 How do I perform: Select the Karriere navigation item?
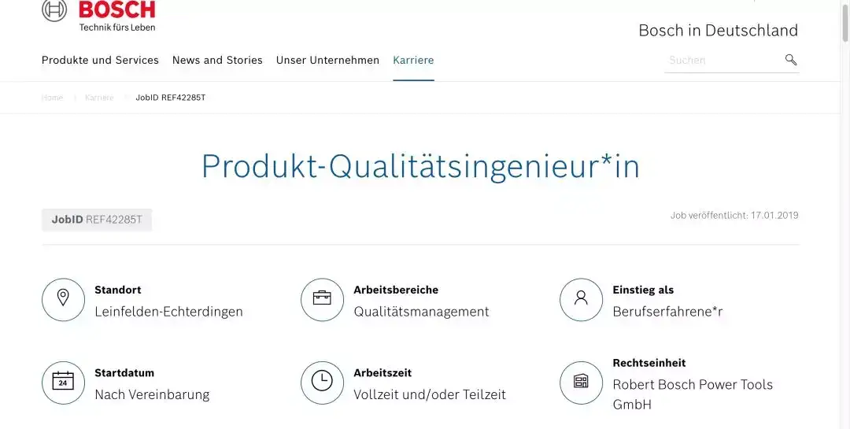tap(413, 60)
